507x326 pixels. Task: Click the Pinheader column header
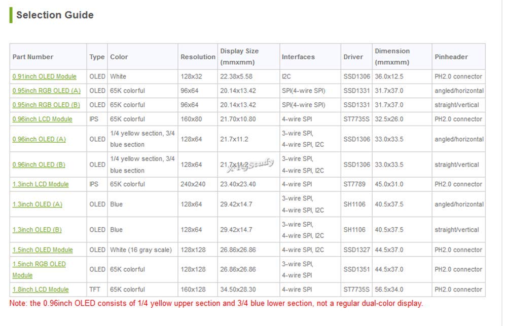click(451, 57)
